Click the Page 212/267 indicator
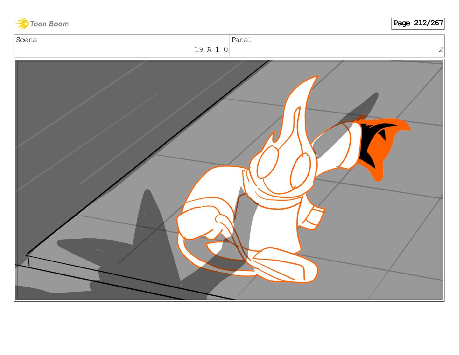This screenshot has height=355, width=459. pos(418,23)
